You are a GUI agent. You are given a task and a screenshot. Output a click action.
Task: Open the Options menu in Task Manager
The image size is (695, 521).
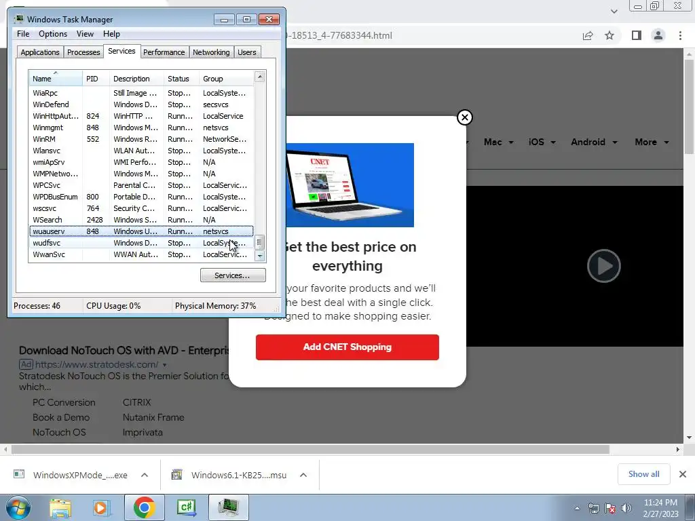click(x=53, y=34)
